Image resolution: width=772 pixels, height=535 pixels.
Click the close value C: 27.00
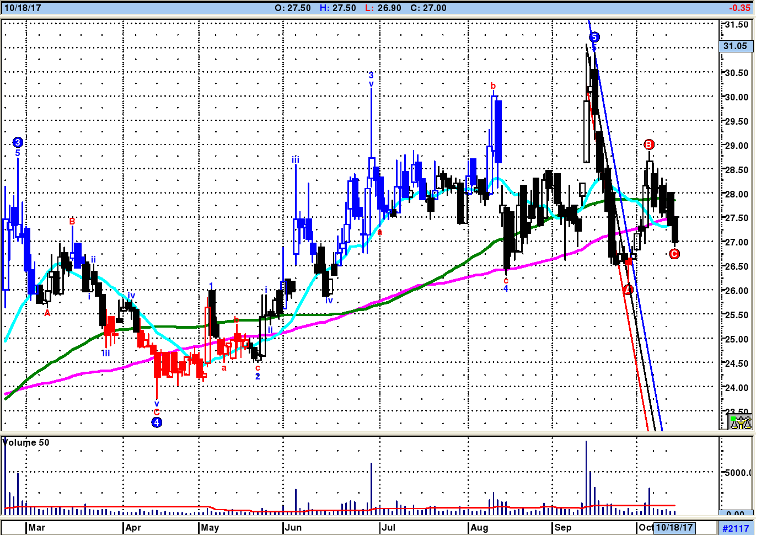428,8
